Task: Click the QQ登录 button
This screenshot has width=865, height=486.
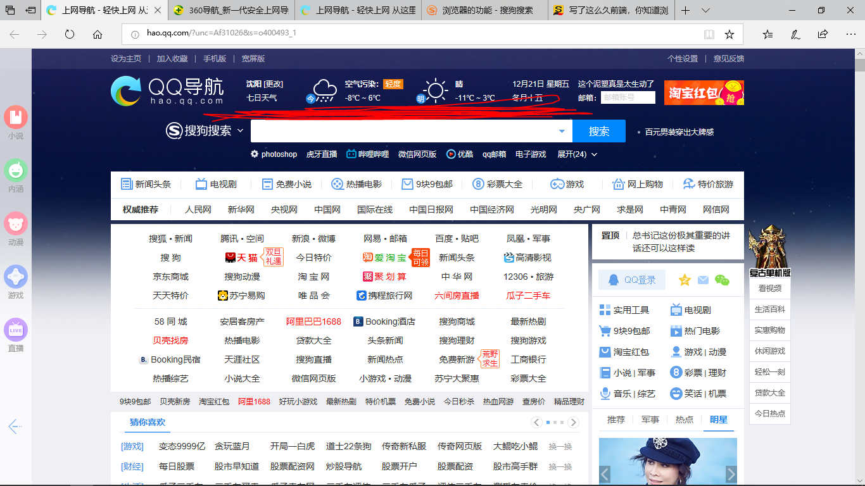Action: 632,280
